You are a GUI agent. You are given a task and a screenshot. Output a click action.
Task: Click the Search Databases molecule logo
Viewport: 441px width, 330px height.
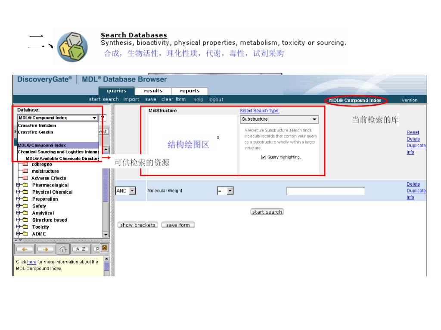pos(72,47)
